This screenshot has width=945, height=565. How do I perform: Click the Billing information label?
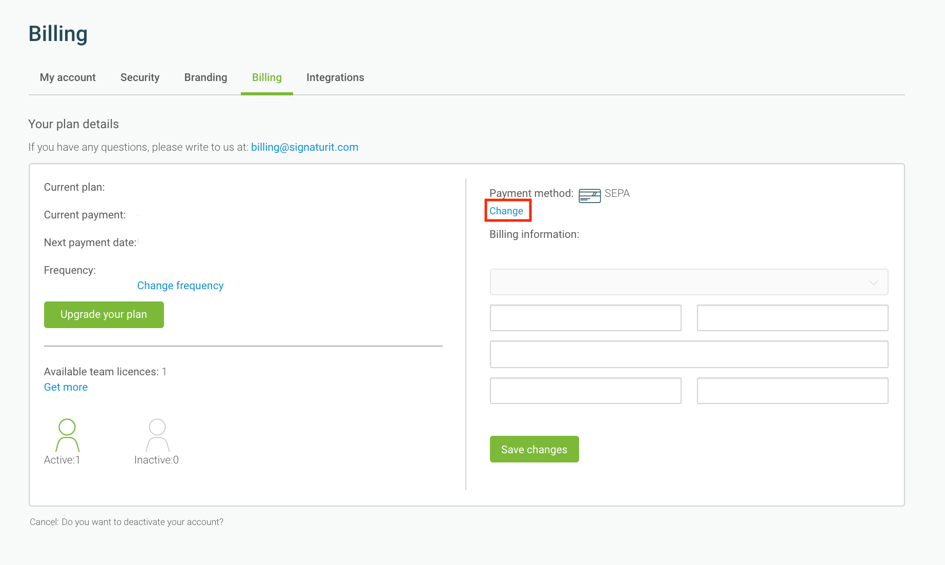pyautogui.click(x=535, y=234)
